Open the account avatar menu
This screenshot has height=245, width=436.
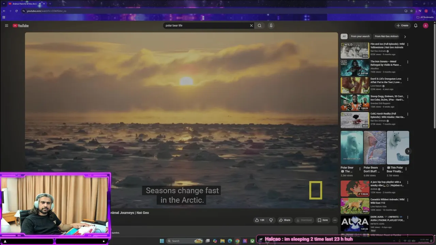point(425,26)
